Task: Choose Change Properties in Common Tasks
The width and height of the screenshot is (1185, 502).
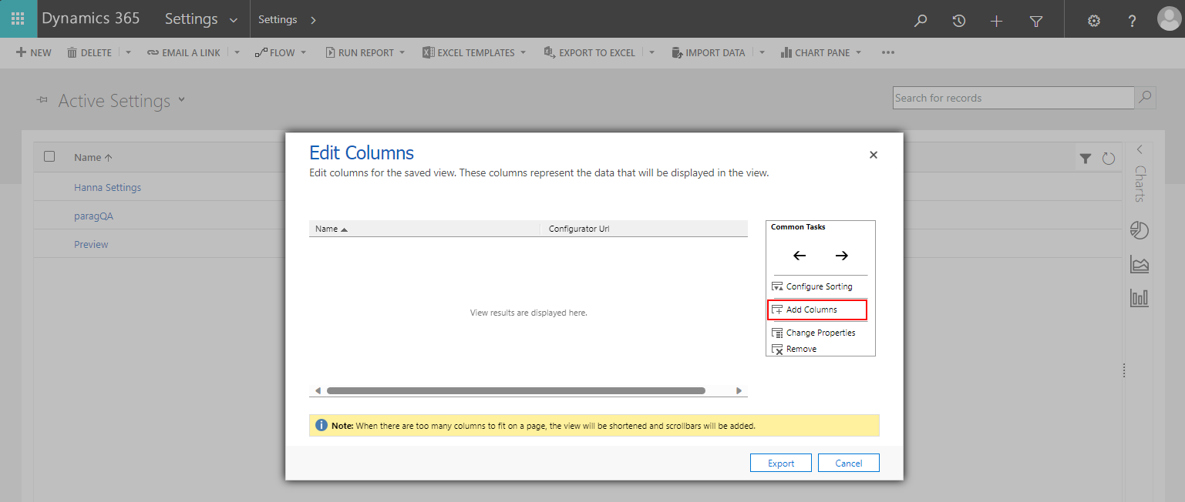Action: point(813,333)
